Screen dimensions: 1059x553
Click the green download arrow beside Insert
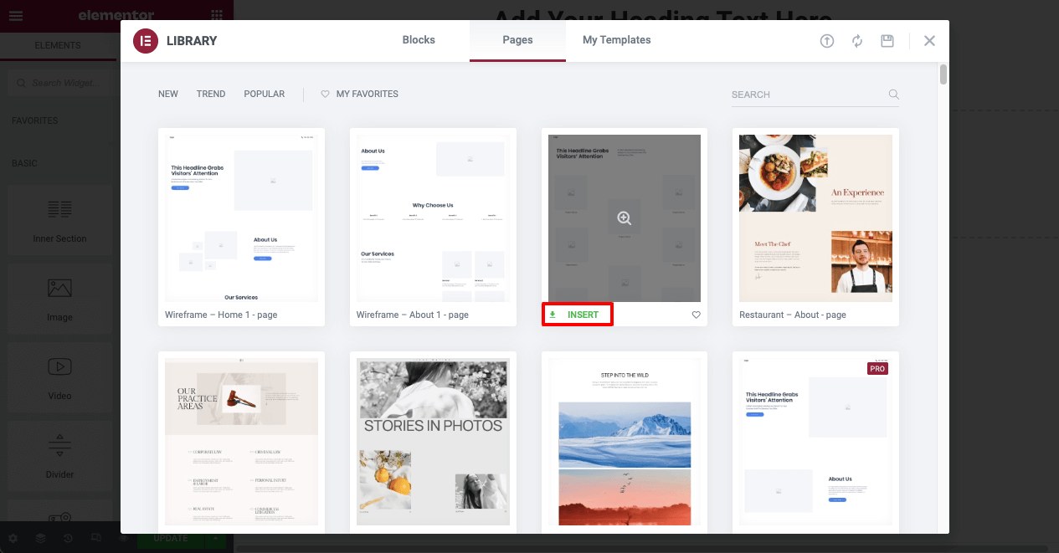click(553, 315)
